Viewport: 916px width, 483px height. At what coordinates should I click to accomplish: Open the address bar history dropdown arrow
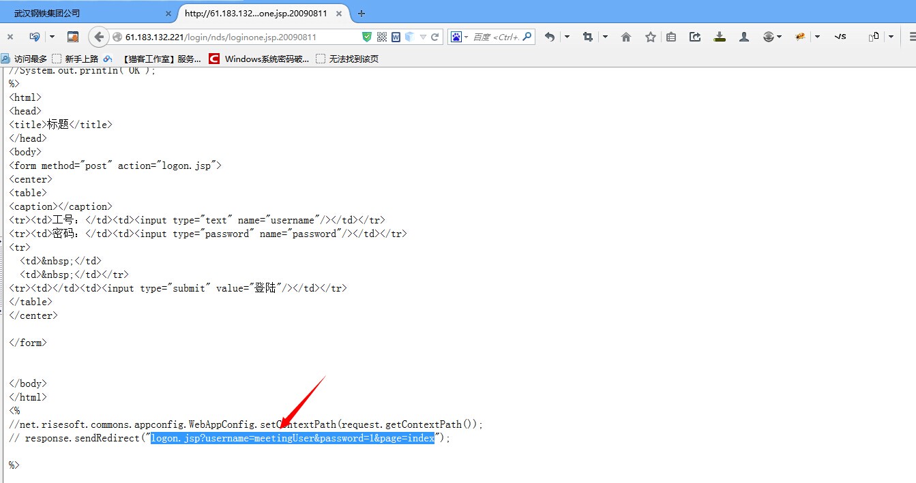pyautogui.click(x=423, y=37)
